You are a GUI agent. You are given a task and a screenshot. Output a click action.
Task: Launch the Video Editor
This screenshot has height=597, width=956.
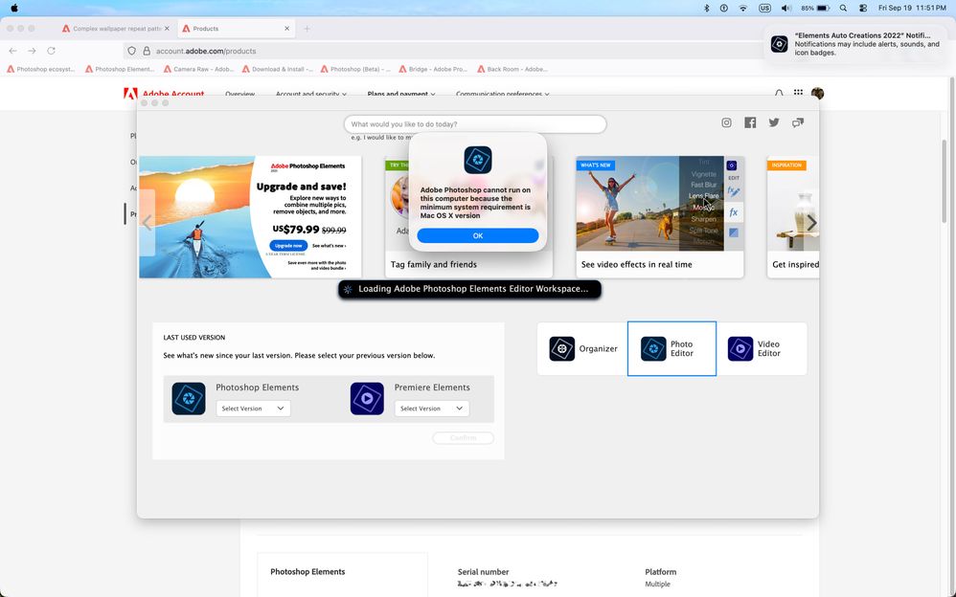pos(762,348)
